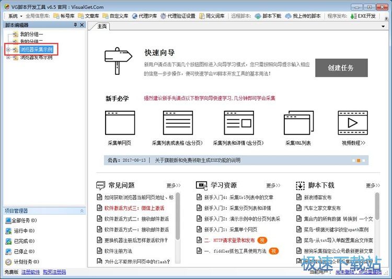This screenshot has width=392, height=279.
Task: Click the 学习资源 section icon
Action: [x=202, y=185]
